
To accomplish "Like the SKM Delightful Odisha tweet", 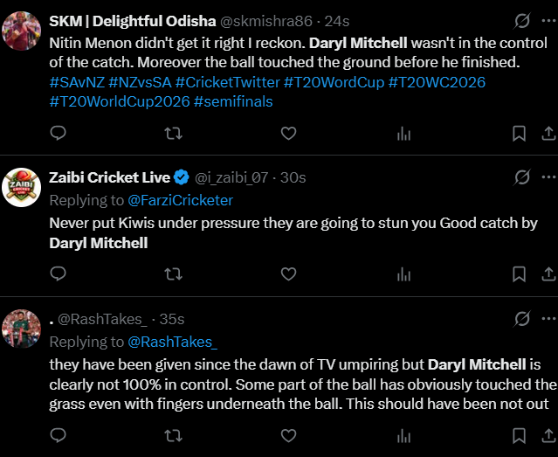I will coord(288,133).
